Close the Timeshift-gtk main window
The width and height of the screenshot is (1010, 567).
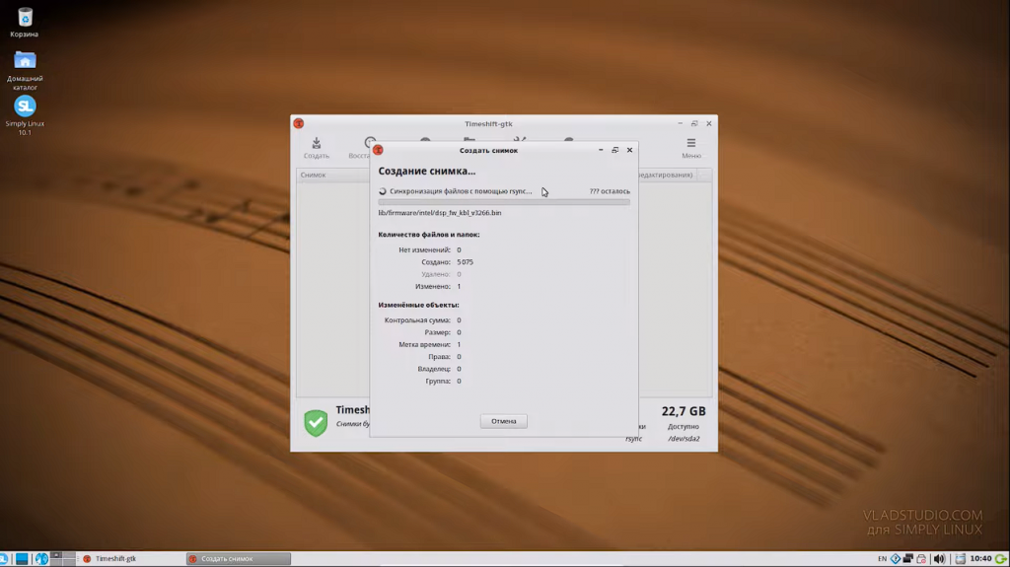[x=709, y=123]
